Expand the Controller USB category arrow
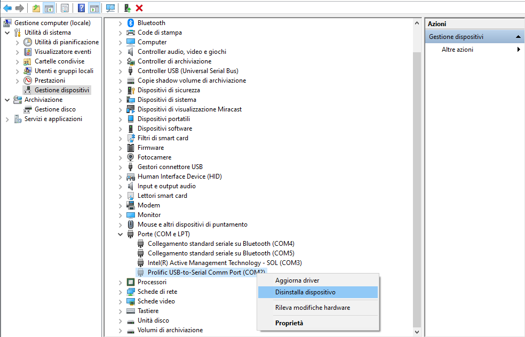The width and height of the screenshot is (525, 337). click(120, 71)
